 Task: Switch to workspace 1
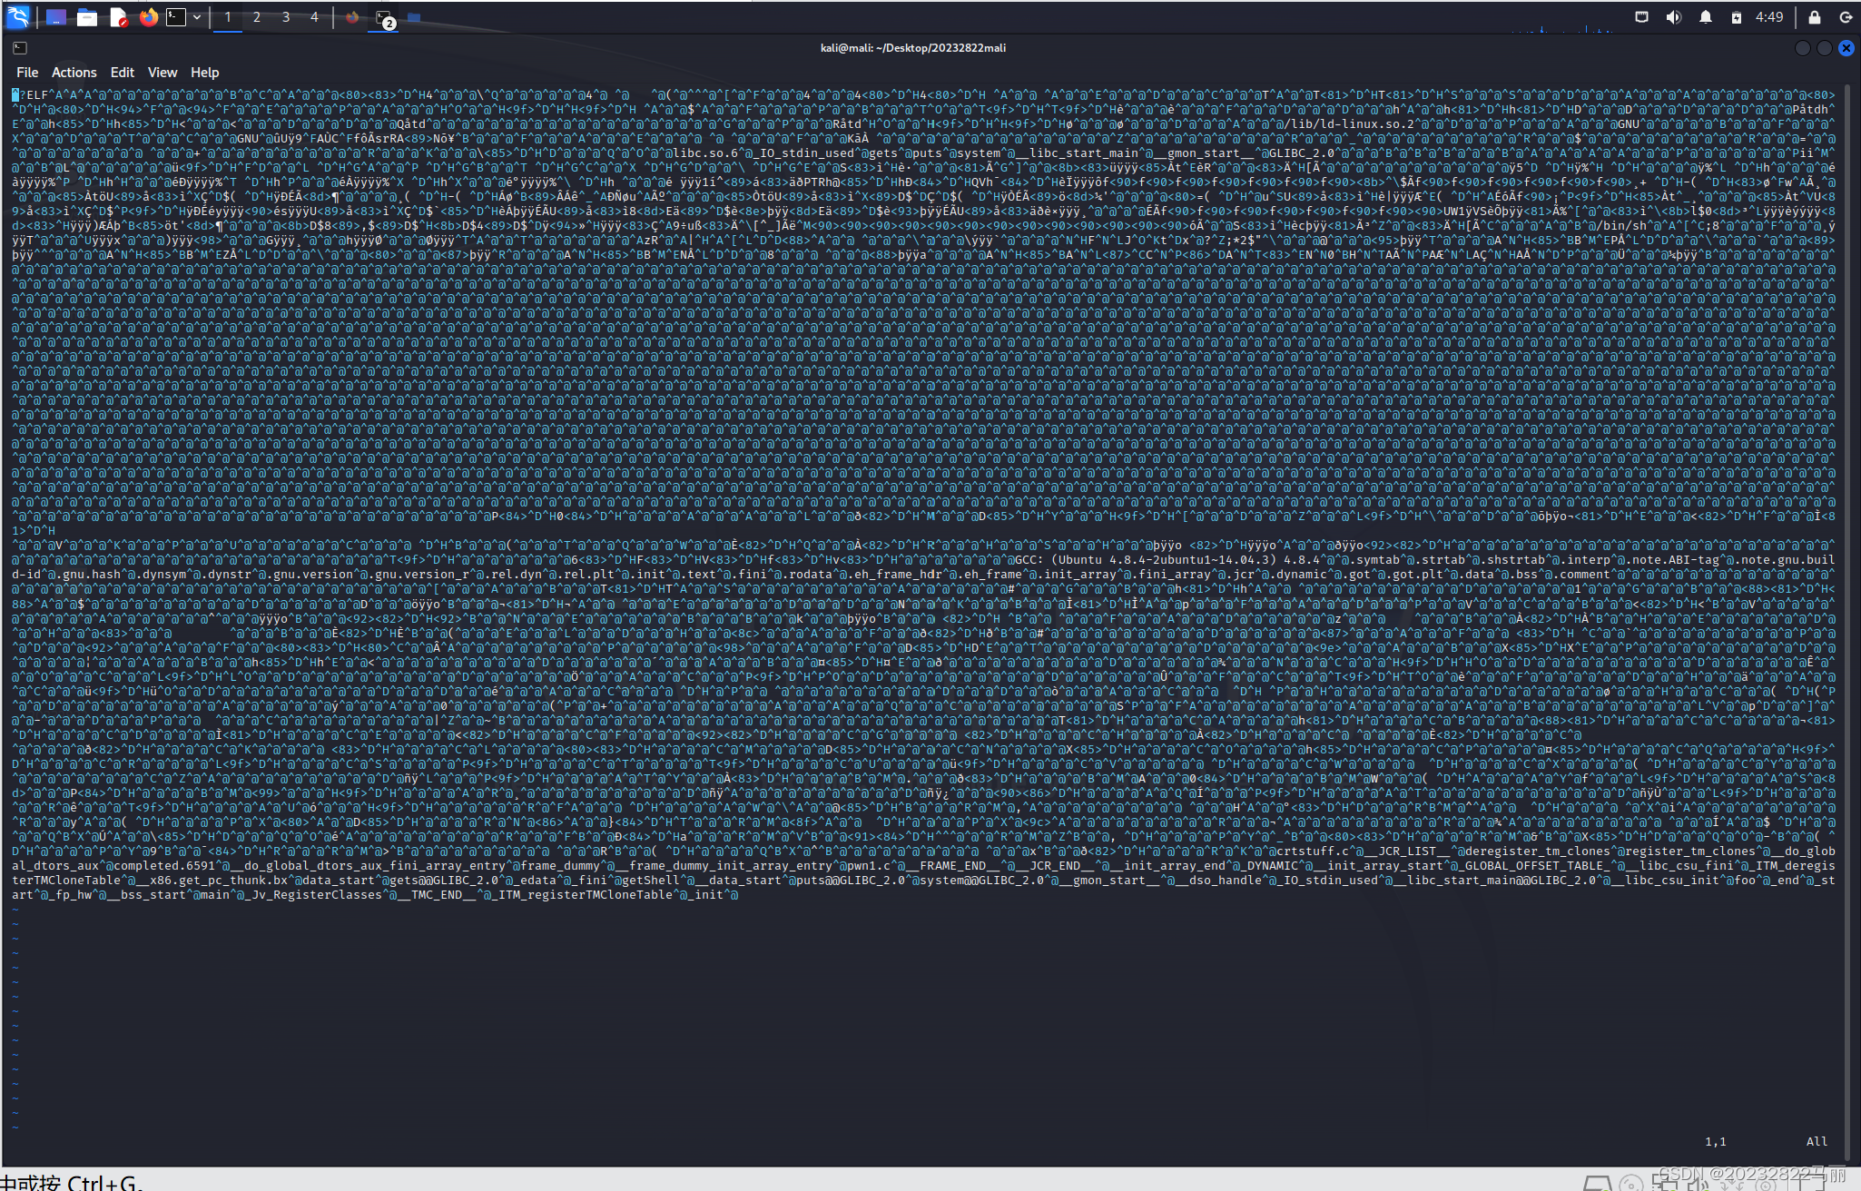click(228, 16)
